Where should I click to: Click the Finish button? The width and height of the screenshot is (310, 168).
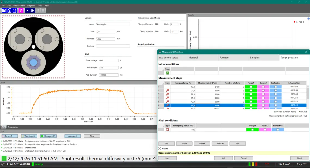300,158
